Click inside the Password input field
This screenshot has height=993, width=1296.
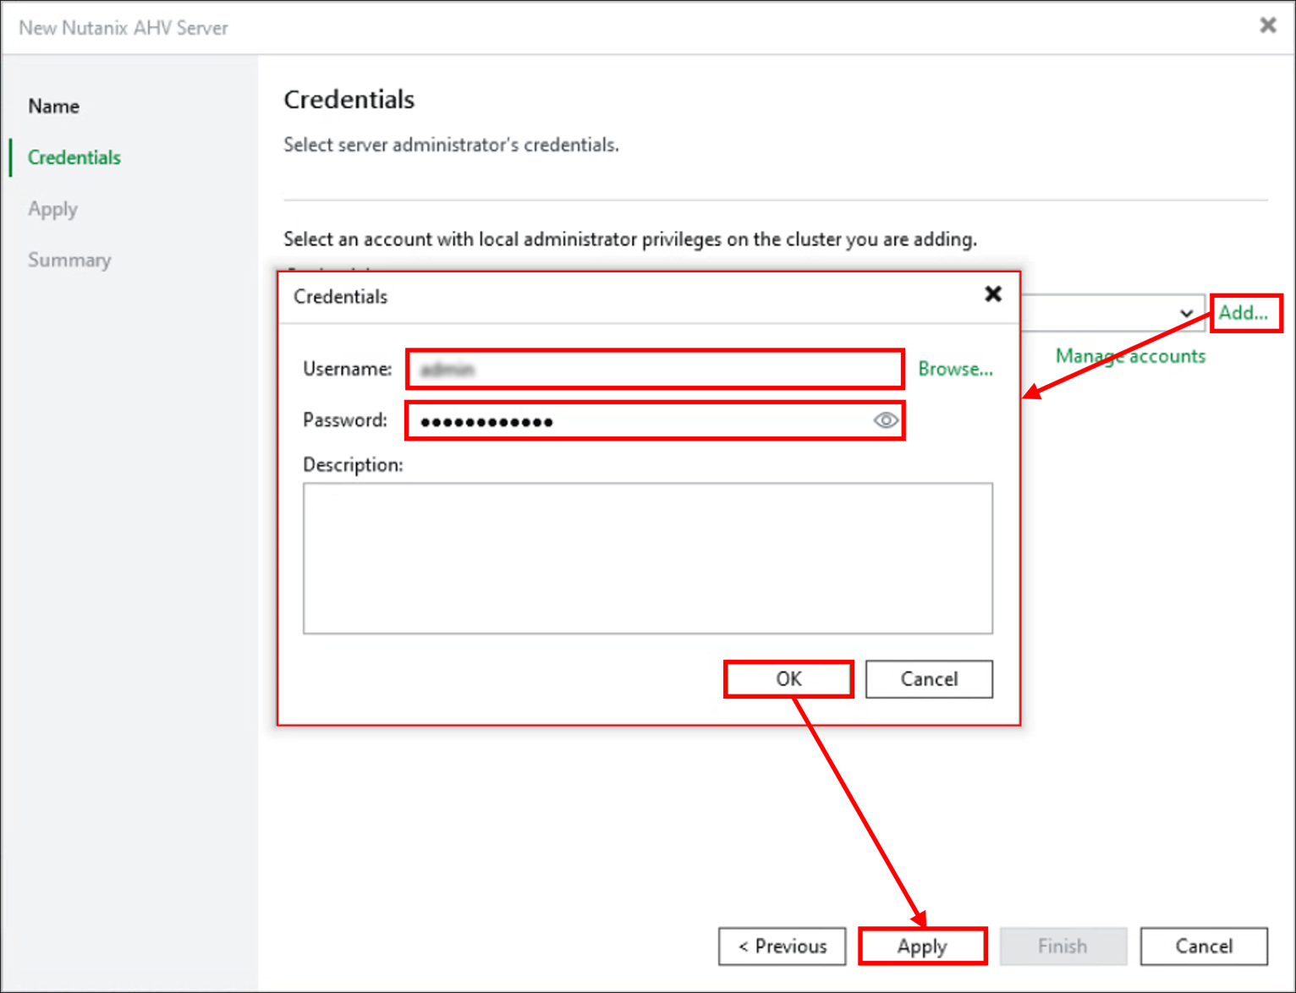click(x=643, y=420)
